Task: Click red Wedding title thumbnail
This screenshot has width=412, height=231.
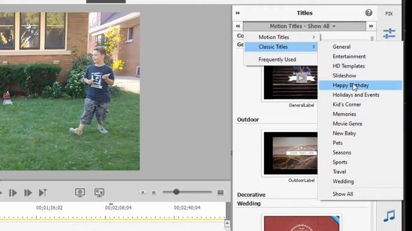Action: click(x=301, y=223)
